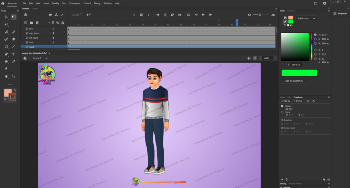Image resolution: width=350 pixels, height=188 pixels.
Task: Switch to the Swatches tab
Action: coord(291,11)
